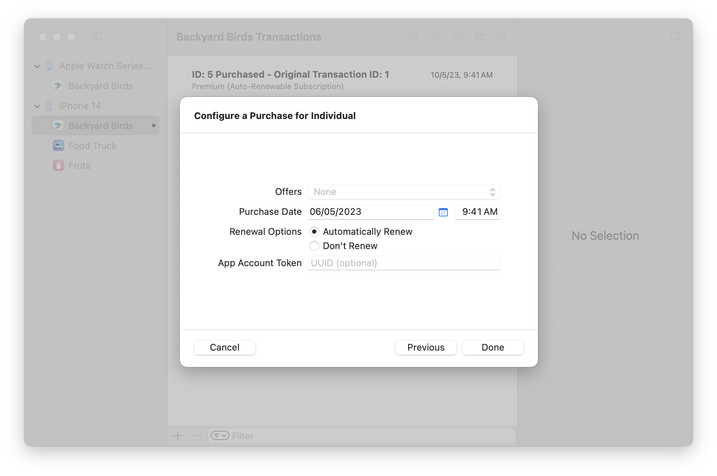This screenshot has width=717, height=476.
Task: Select Don't Renew radio button
Action: click(314, 246)
